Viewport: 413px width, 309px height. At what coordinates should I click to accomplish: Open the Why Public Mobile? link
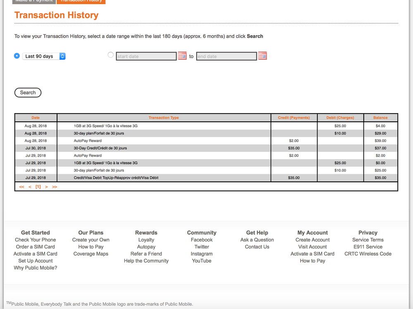click(x=36, y=268)
